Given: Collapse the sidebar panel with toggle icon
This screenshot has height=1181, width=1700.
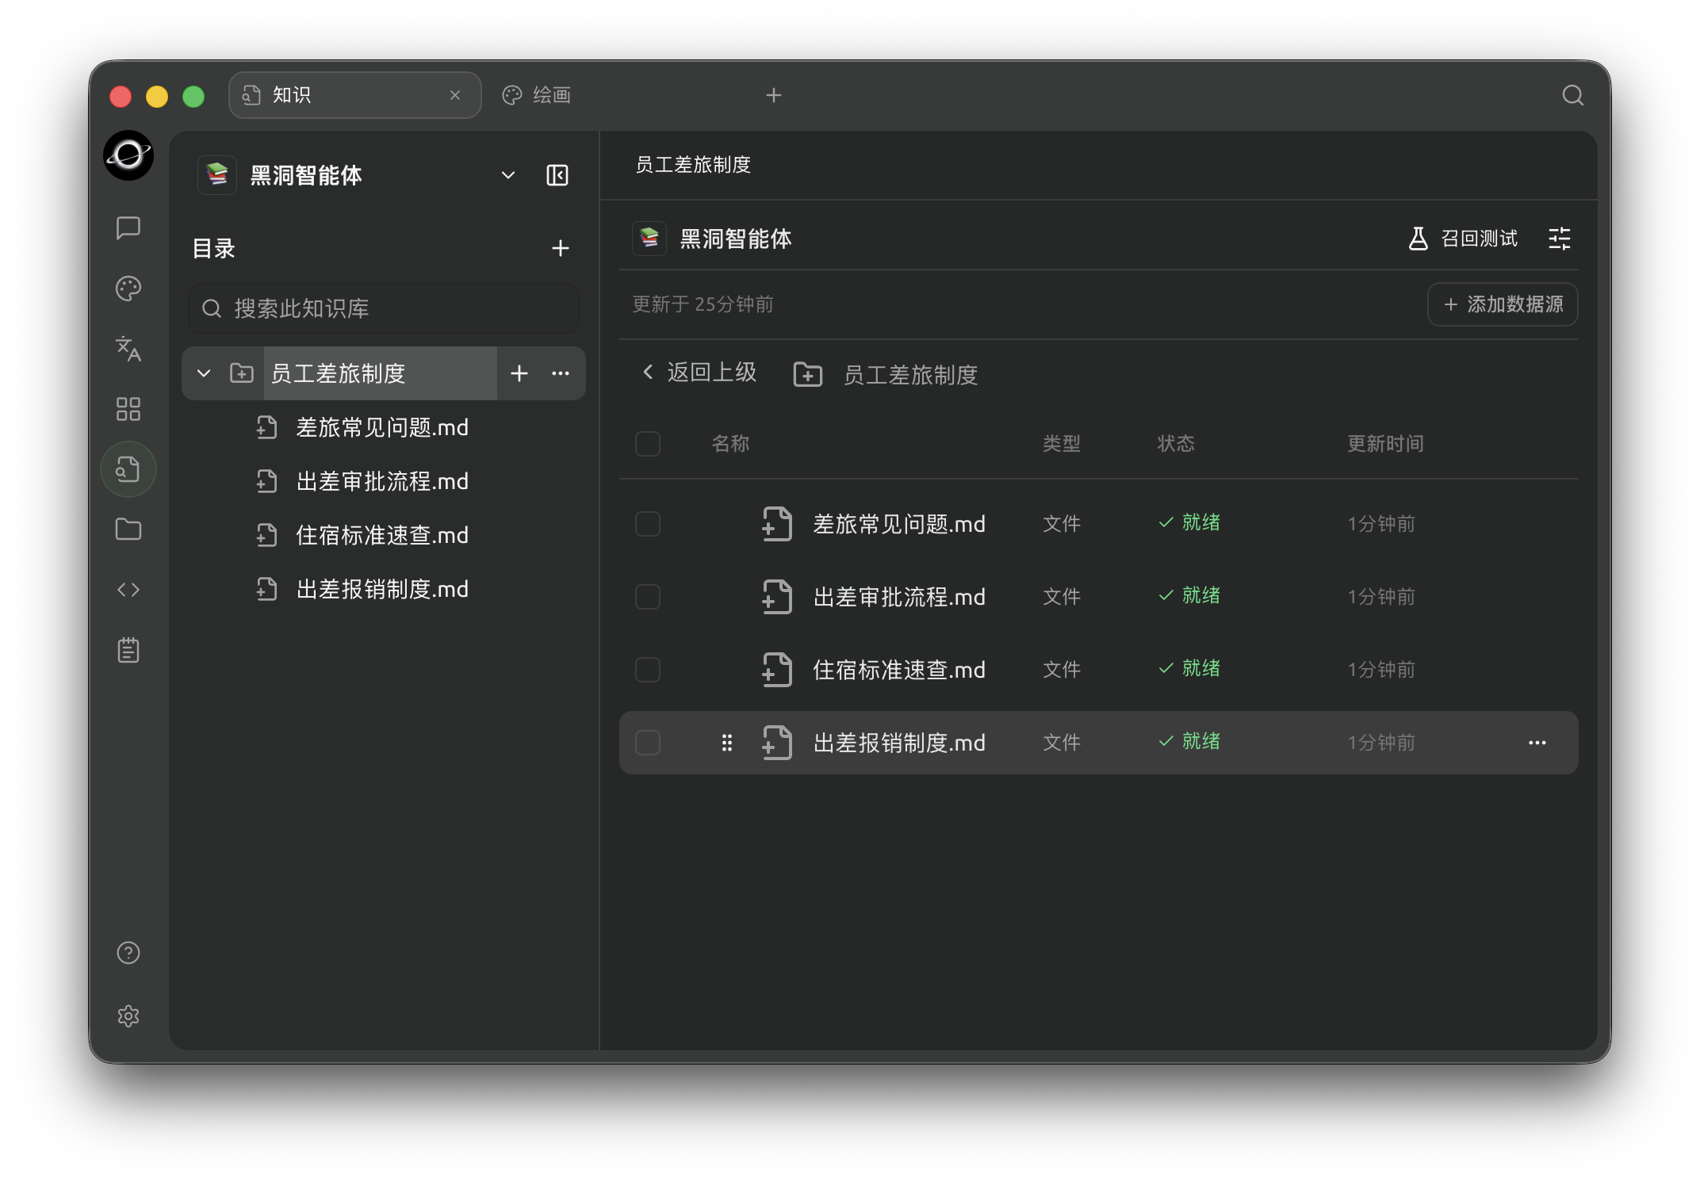Looking at the screenshot, I should point(557,175).
